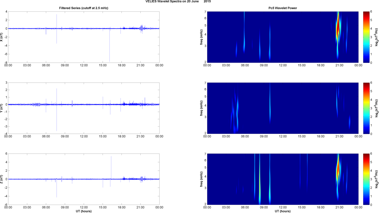This screenshot has height=213, width=379.
Task: Click 'freq (mHz)' label of the bottom wavelet panel
Action: [201, 179]
